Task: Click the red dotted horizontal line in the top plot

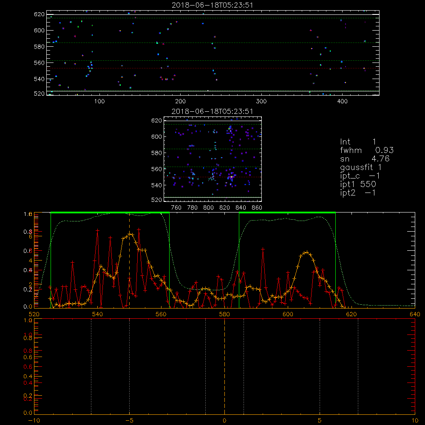Action: 213,68
